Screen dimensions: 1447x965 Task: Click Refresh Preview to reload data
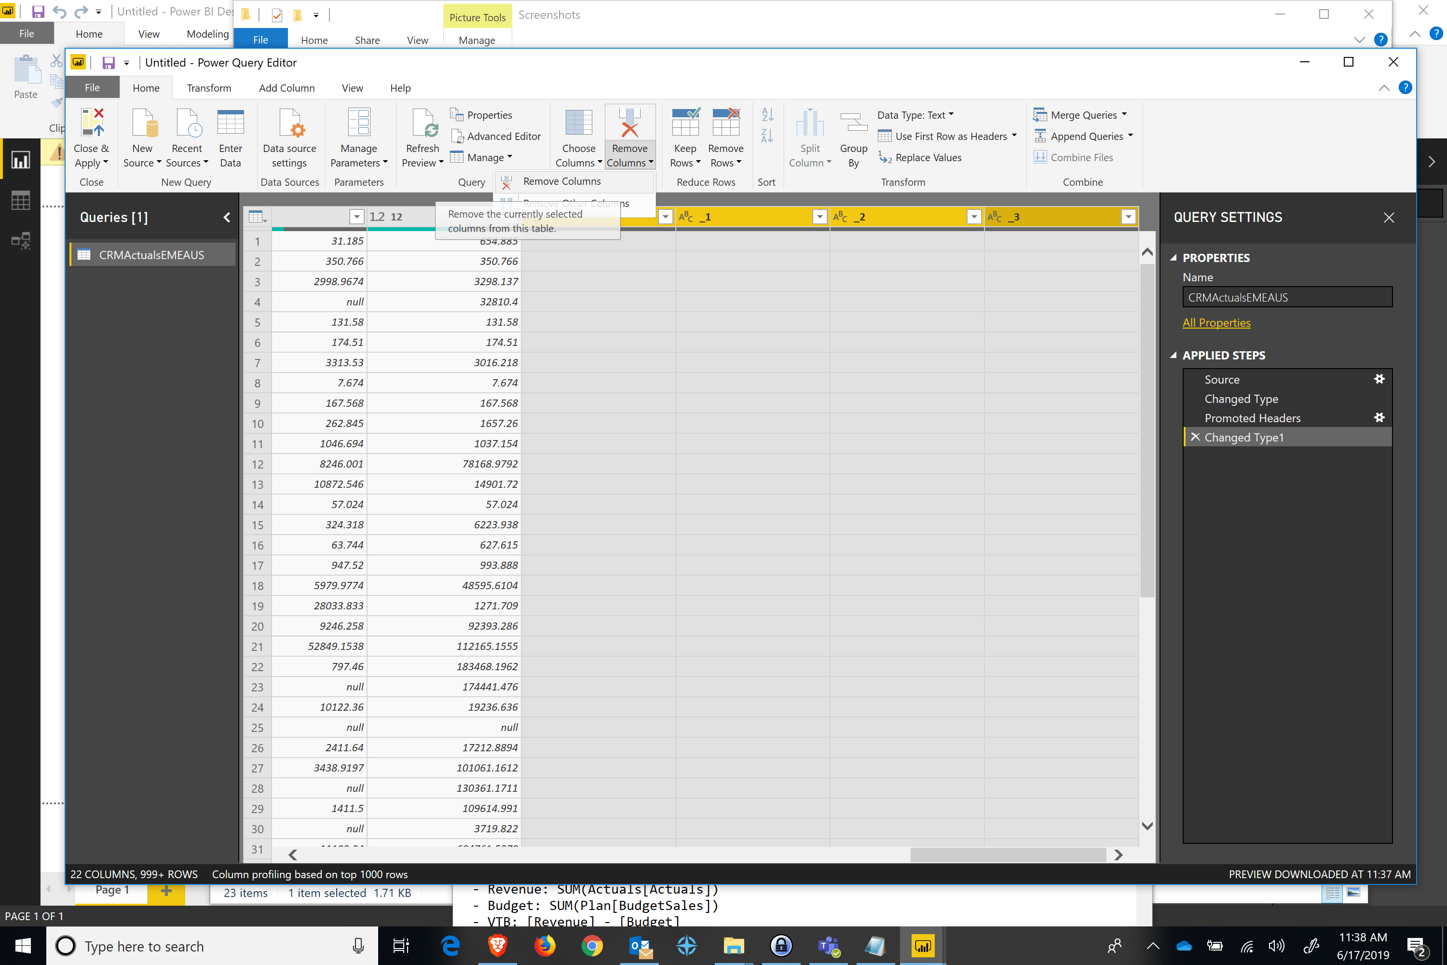click(x=422, y=137)
